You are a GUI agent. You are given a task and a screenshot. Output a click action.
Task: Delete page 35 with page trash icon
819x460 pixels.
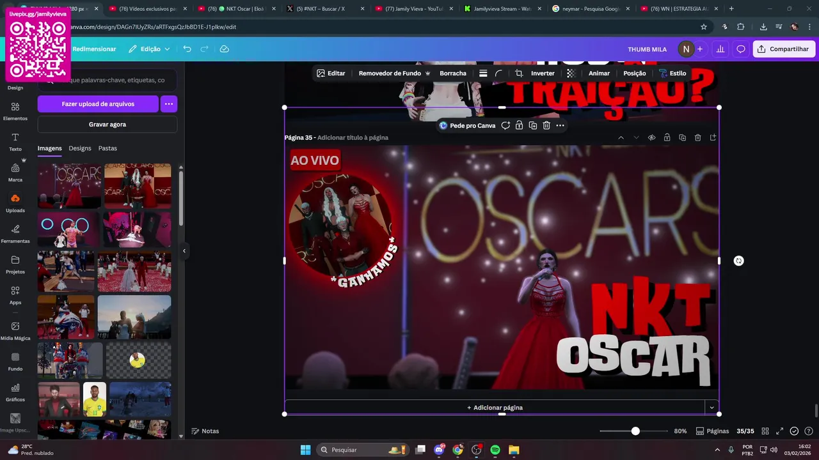(x=697, y=137)
